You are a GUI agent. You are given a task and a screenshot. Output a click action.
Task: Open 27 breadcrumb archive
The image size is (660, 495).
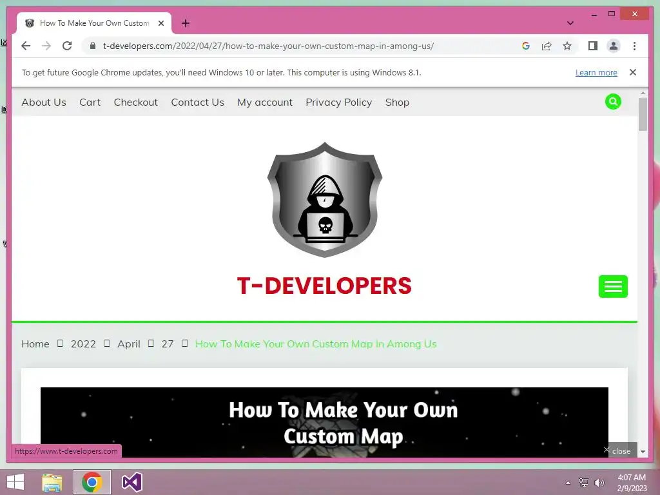[x=168, y=344]
